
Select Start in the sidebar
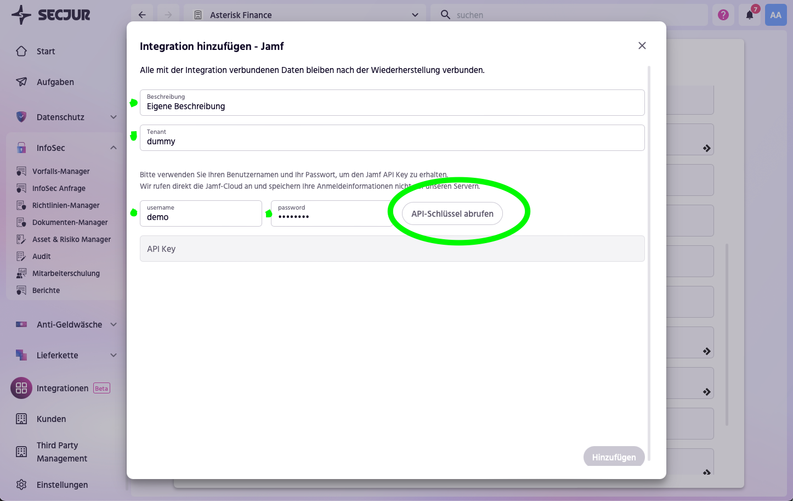46,51
